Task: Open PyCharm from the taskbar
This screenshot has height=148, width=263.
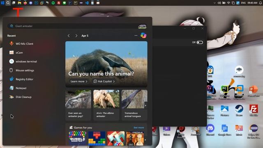Action: tap(76, 3)
